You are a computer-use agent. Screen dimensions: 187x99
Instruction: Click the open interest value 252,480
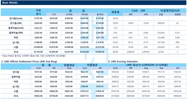(161, 38)
